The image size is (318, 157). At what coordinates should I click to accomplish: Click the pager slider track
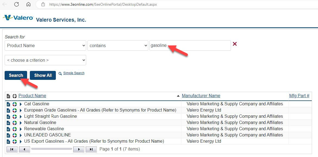[52, 149]
